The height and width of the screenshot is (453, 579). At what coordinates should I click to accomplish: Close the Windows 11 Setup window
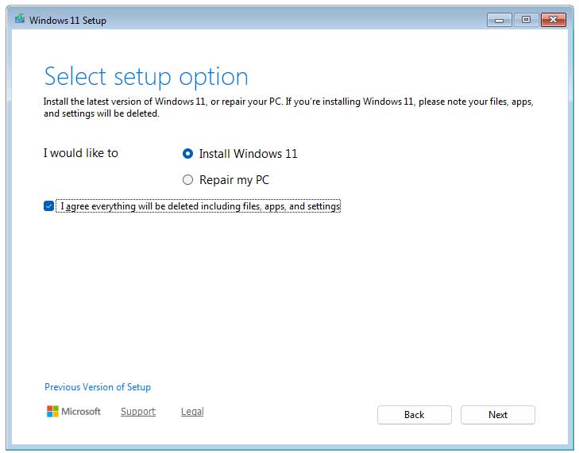click(553, 20)
